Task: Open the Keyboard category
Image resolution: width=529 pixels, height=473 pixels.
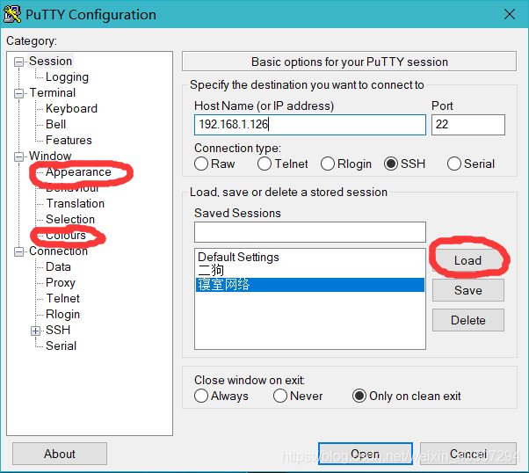Action: point(71,109)
